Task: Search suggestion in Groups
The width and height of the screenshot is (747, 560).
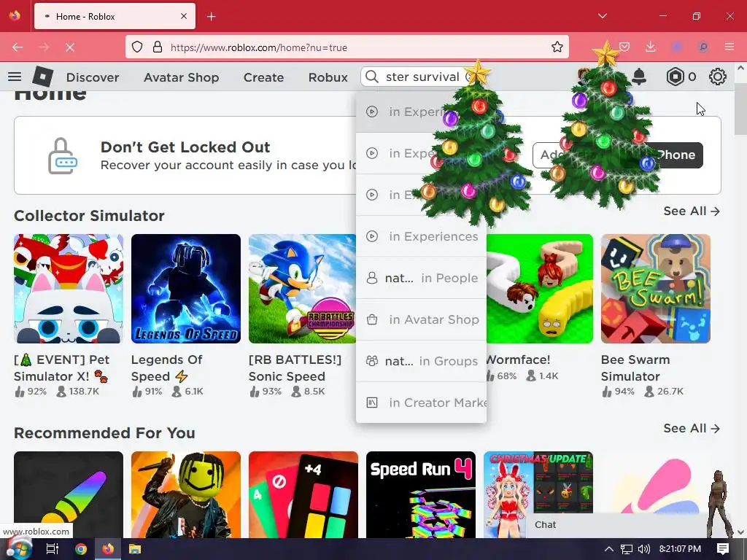Action: [421, 361]
